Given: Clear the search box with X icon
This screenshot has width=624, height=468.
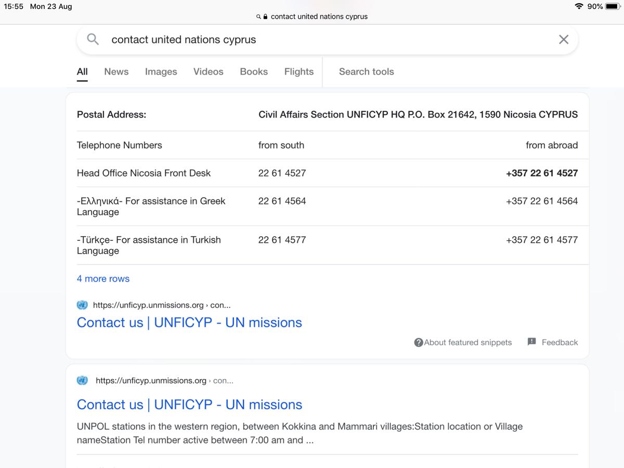Looking at the screenshot, I should click(563, 40).
